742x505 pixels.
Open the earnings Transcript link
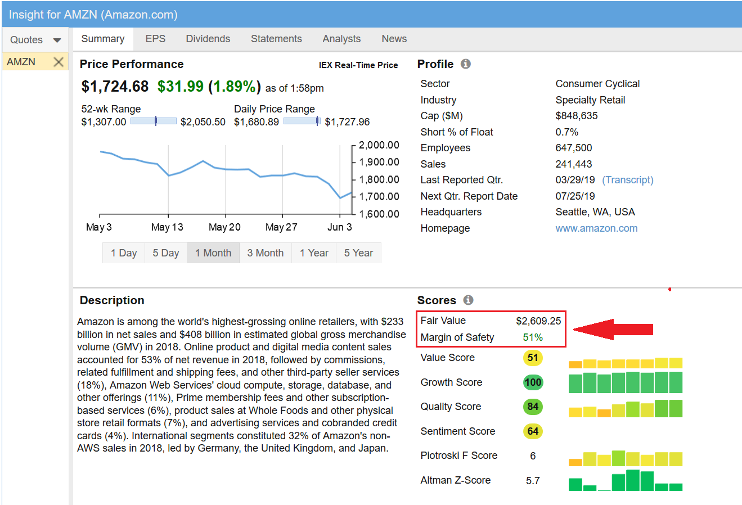point(627,180)
